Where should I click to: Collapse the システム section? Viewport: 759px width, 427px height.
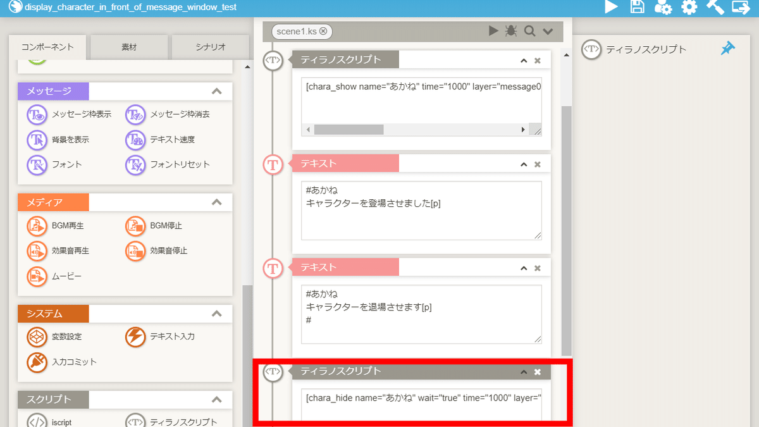coord(217,314)
